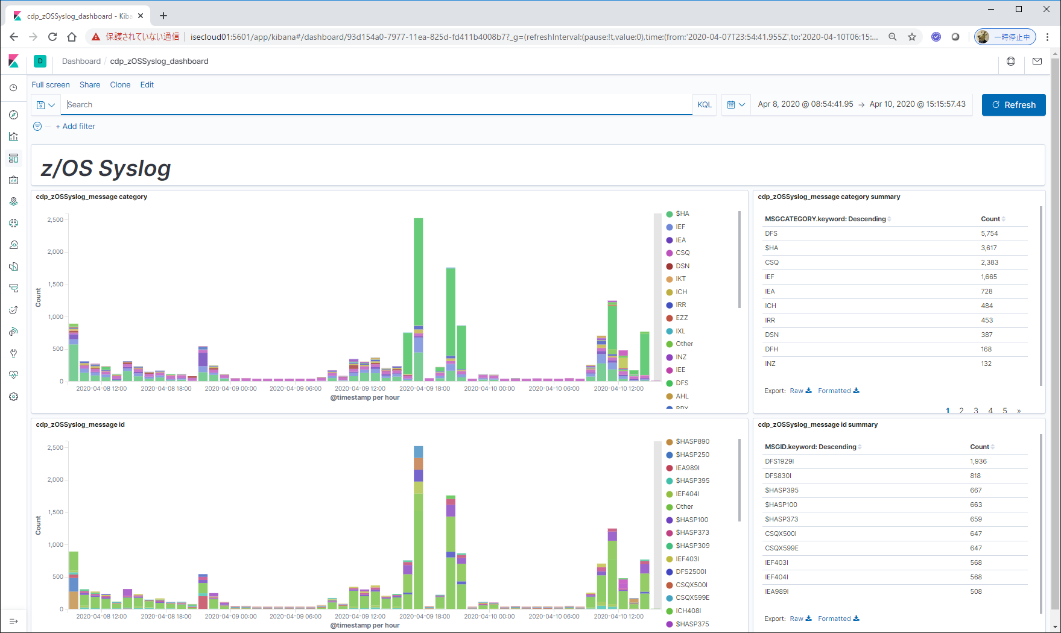1061x633 pixels.
Task: Click the Refresh button
Action: (x=1014, y=105)
